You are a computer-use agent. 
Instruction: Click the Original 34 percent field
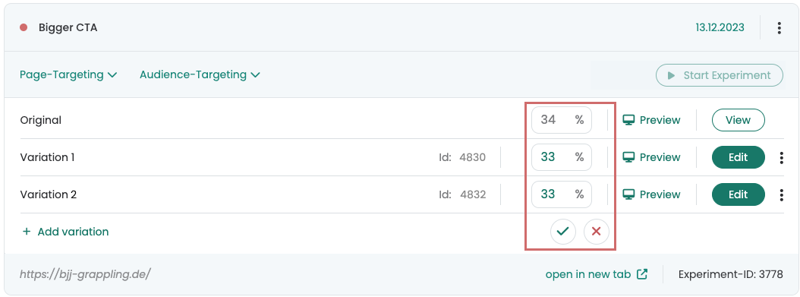pyautogui.click(x=561, y=121)
